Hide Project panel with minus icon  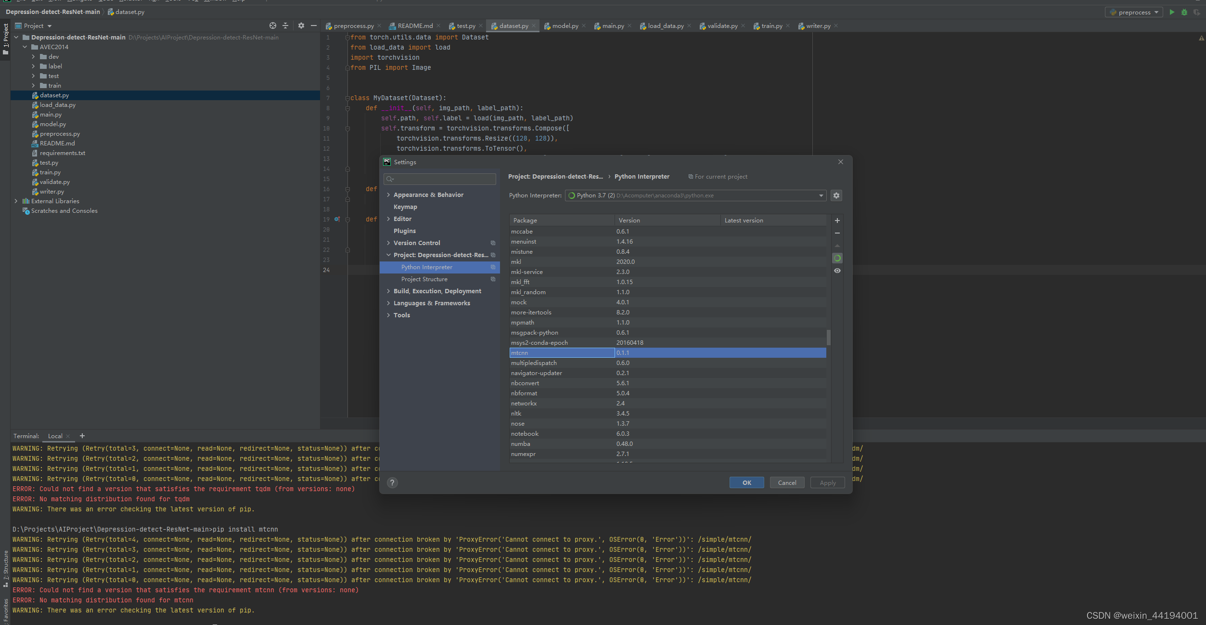[314, 26]
